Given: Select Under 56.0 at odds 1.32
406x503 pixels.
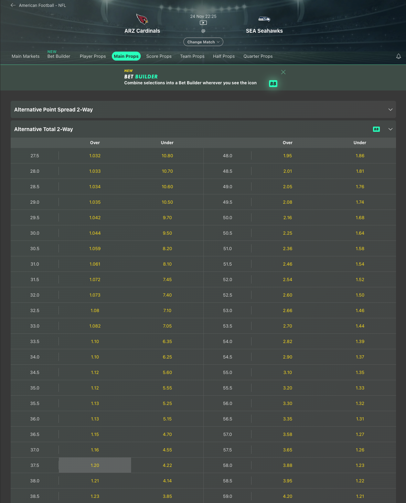Looking at the screenshot, I should point(360,403).
